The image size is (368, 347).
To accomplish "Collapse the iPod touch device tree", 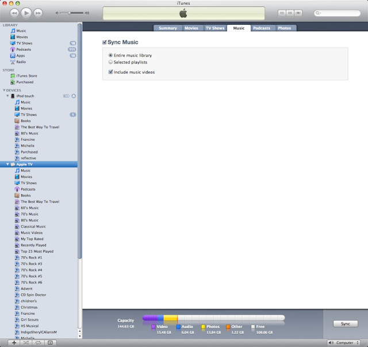I will [x=7, y=96].
